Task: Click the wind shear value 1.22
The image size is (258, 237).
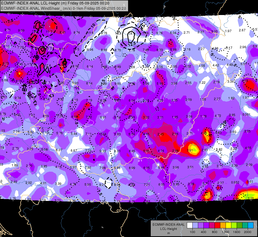Action: [202, 83]
